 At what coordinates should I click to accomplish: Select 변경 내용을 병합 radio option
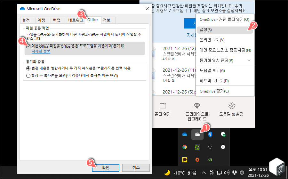point(28,68)
